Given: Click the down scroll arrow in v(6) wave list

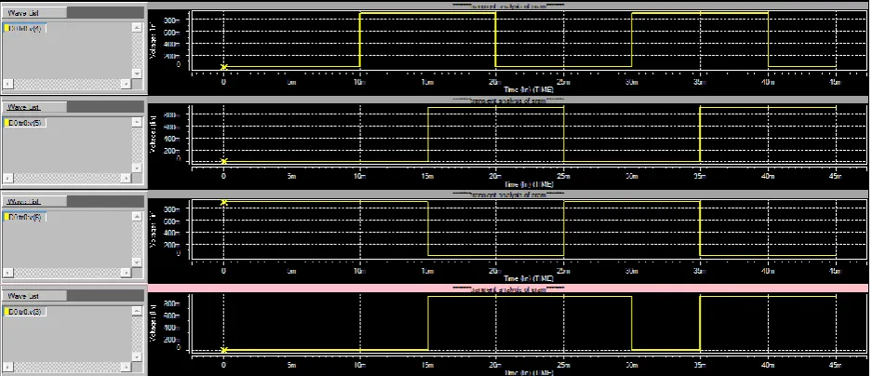Looking at the screenshot, I should tap(137, 262).
